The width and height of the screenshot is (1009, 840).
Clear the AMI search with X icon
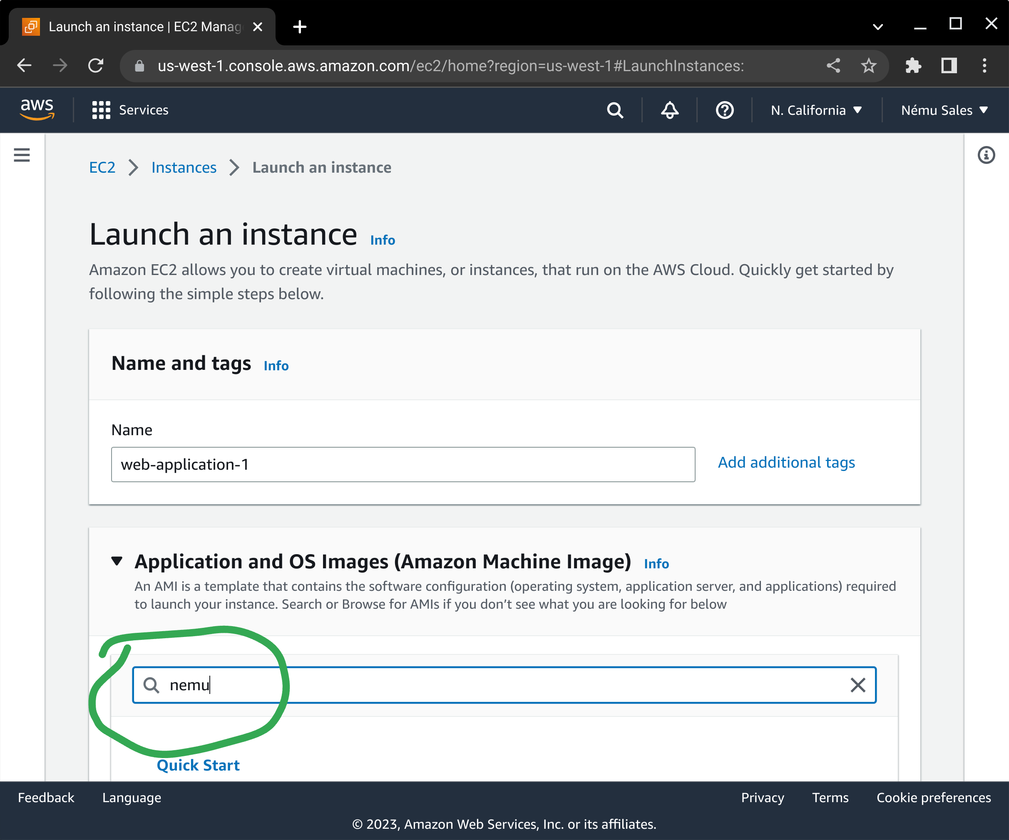click(857, 685)
